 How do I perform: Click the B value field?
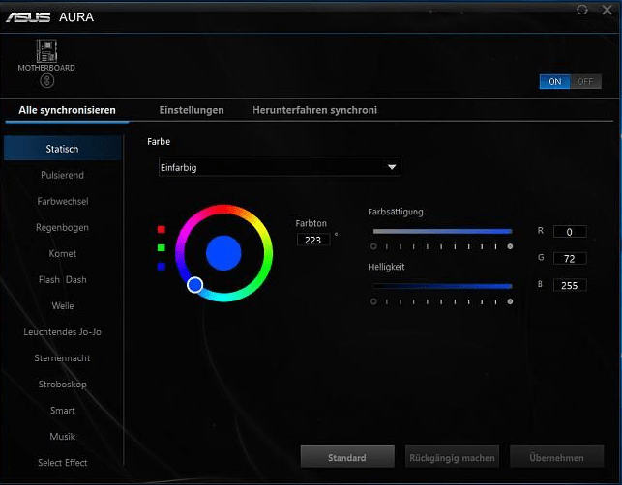point(570,285)
